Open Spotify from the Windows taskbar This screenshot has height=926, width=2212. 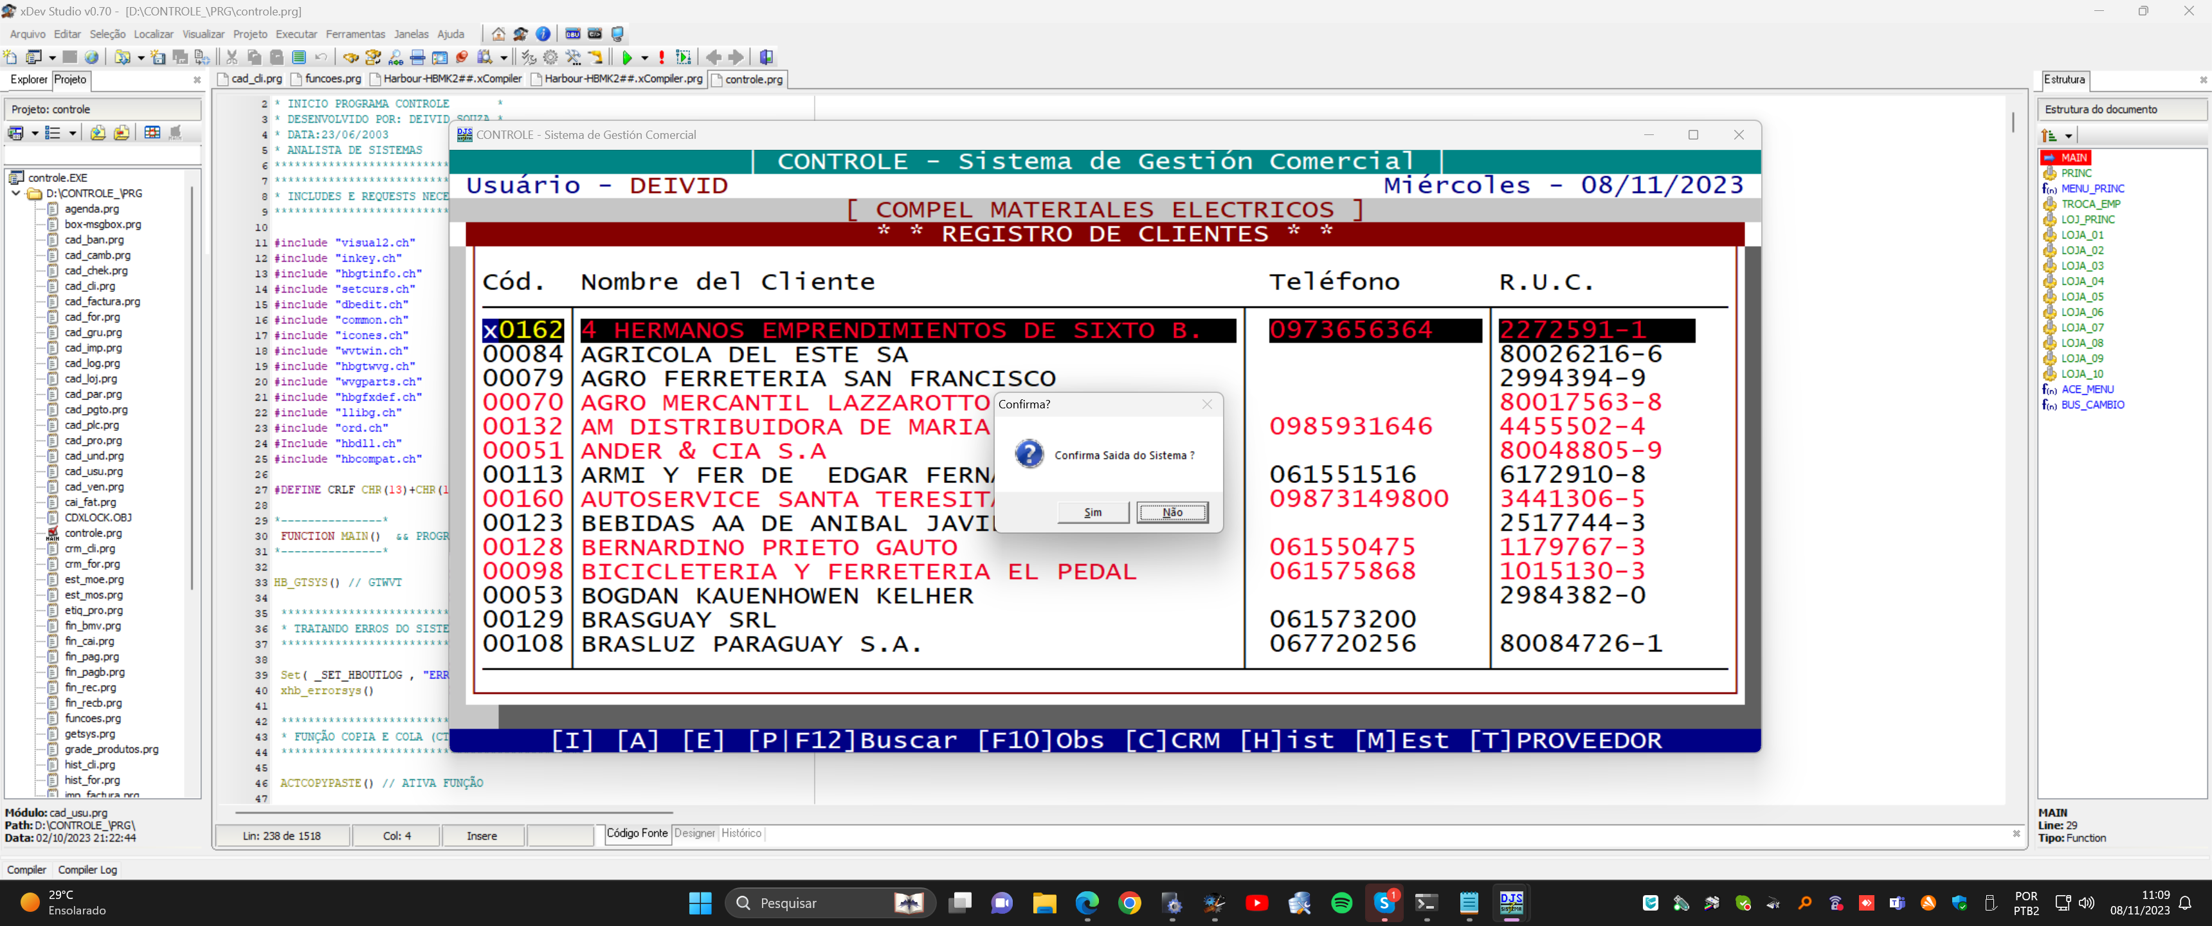tap(1341, 903)
